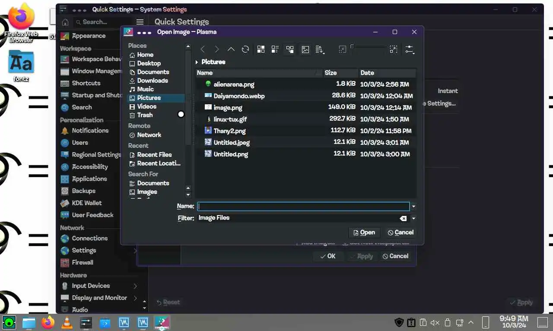Select Videos in Places panel
The image size is (553, 331).
pos(156,106)
